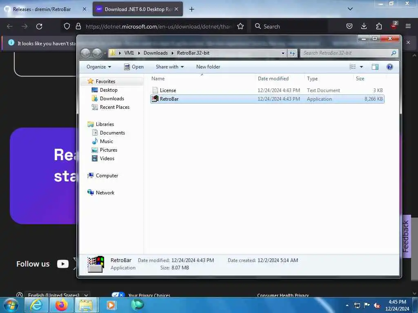The image size is (418, 313).
Task: Open Recent Places in Favorites
Action: 114,107
